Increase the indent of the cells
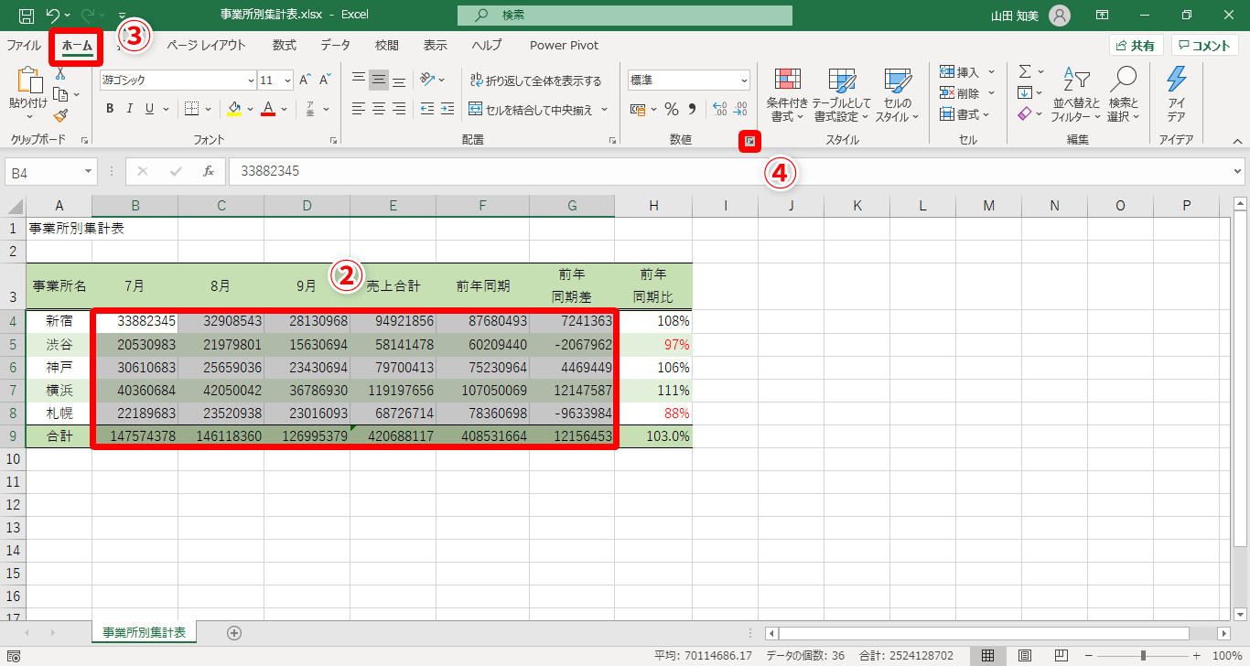This screenshot has height=666, width=1250. click(447, 109)
